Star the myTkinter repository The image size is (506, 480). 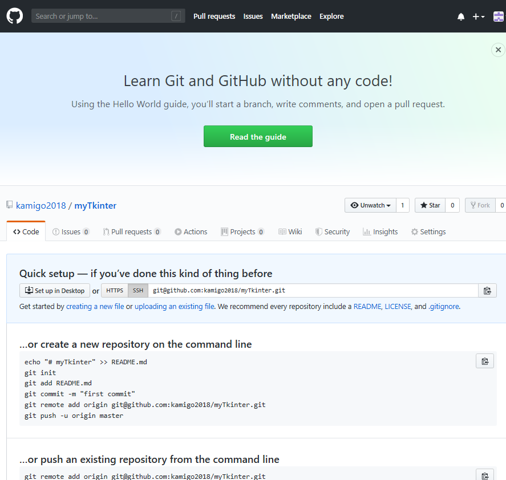click(430, 205)
